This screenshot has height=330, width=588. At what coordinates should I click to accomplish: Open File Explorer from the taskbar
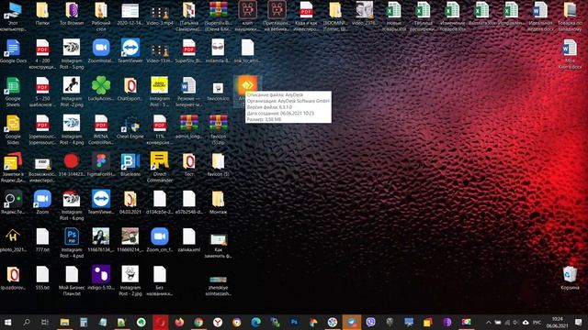point(65,322)
